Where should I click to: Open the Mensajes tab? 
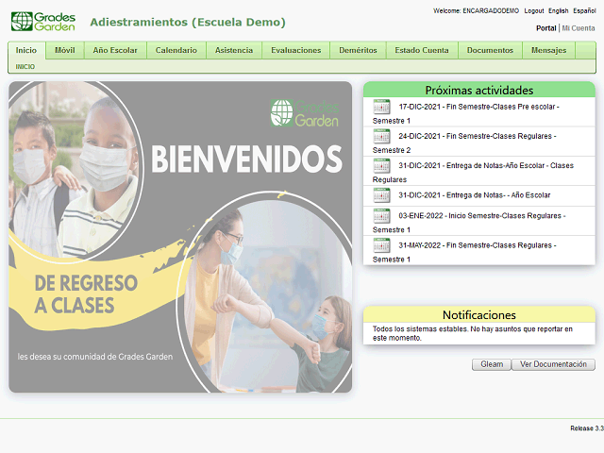548,50
